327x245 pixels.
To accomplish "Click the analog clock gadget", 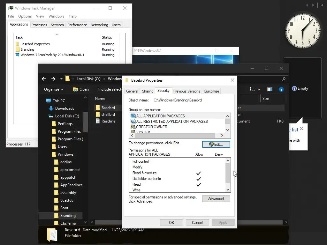I will tap(303, 30).
